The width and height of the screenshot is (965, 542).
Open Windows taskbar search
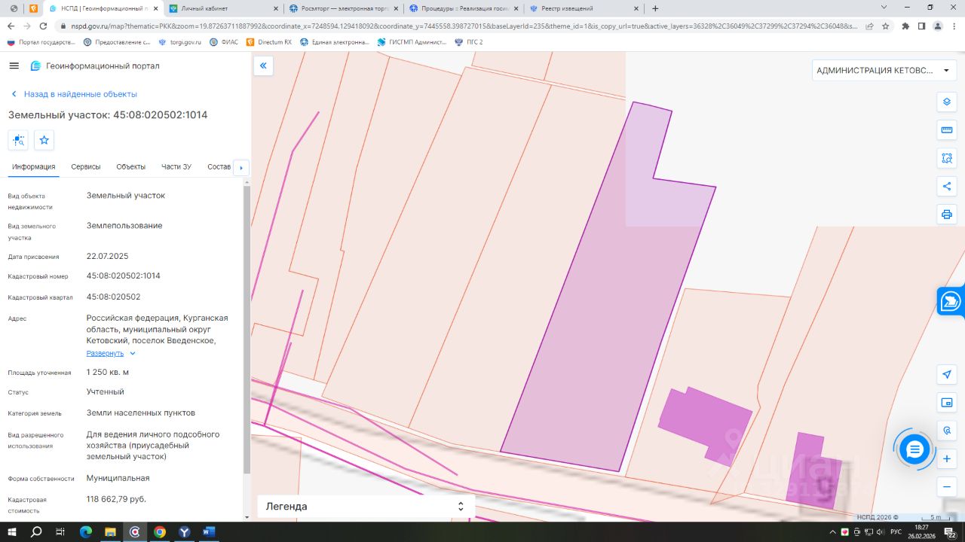tap(35, 532)
